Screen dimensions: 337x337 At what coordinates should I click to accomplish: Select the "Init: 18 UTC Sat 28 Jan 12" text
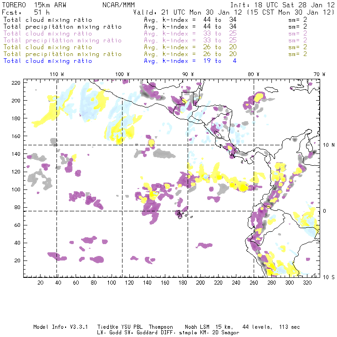[282, 5]
